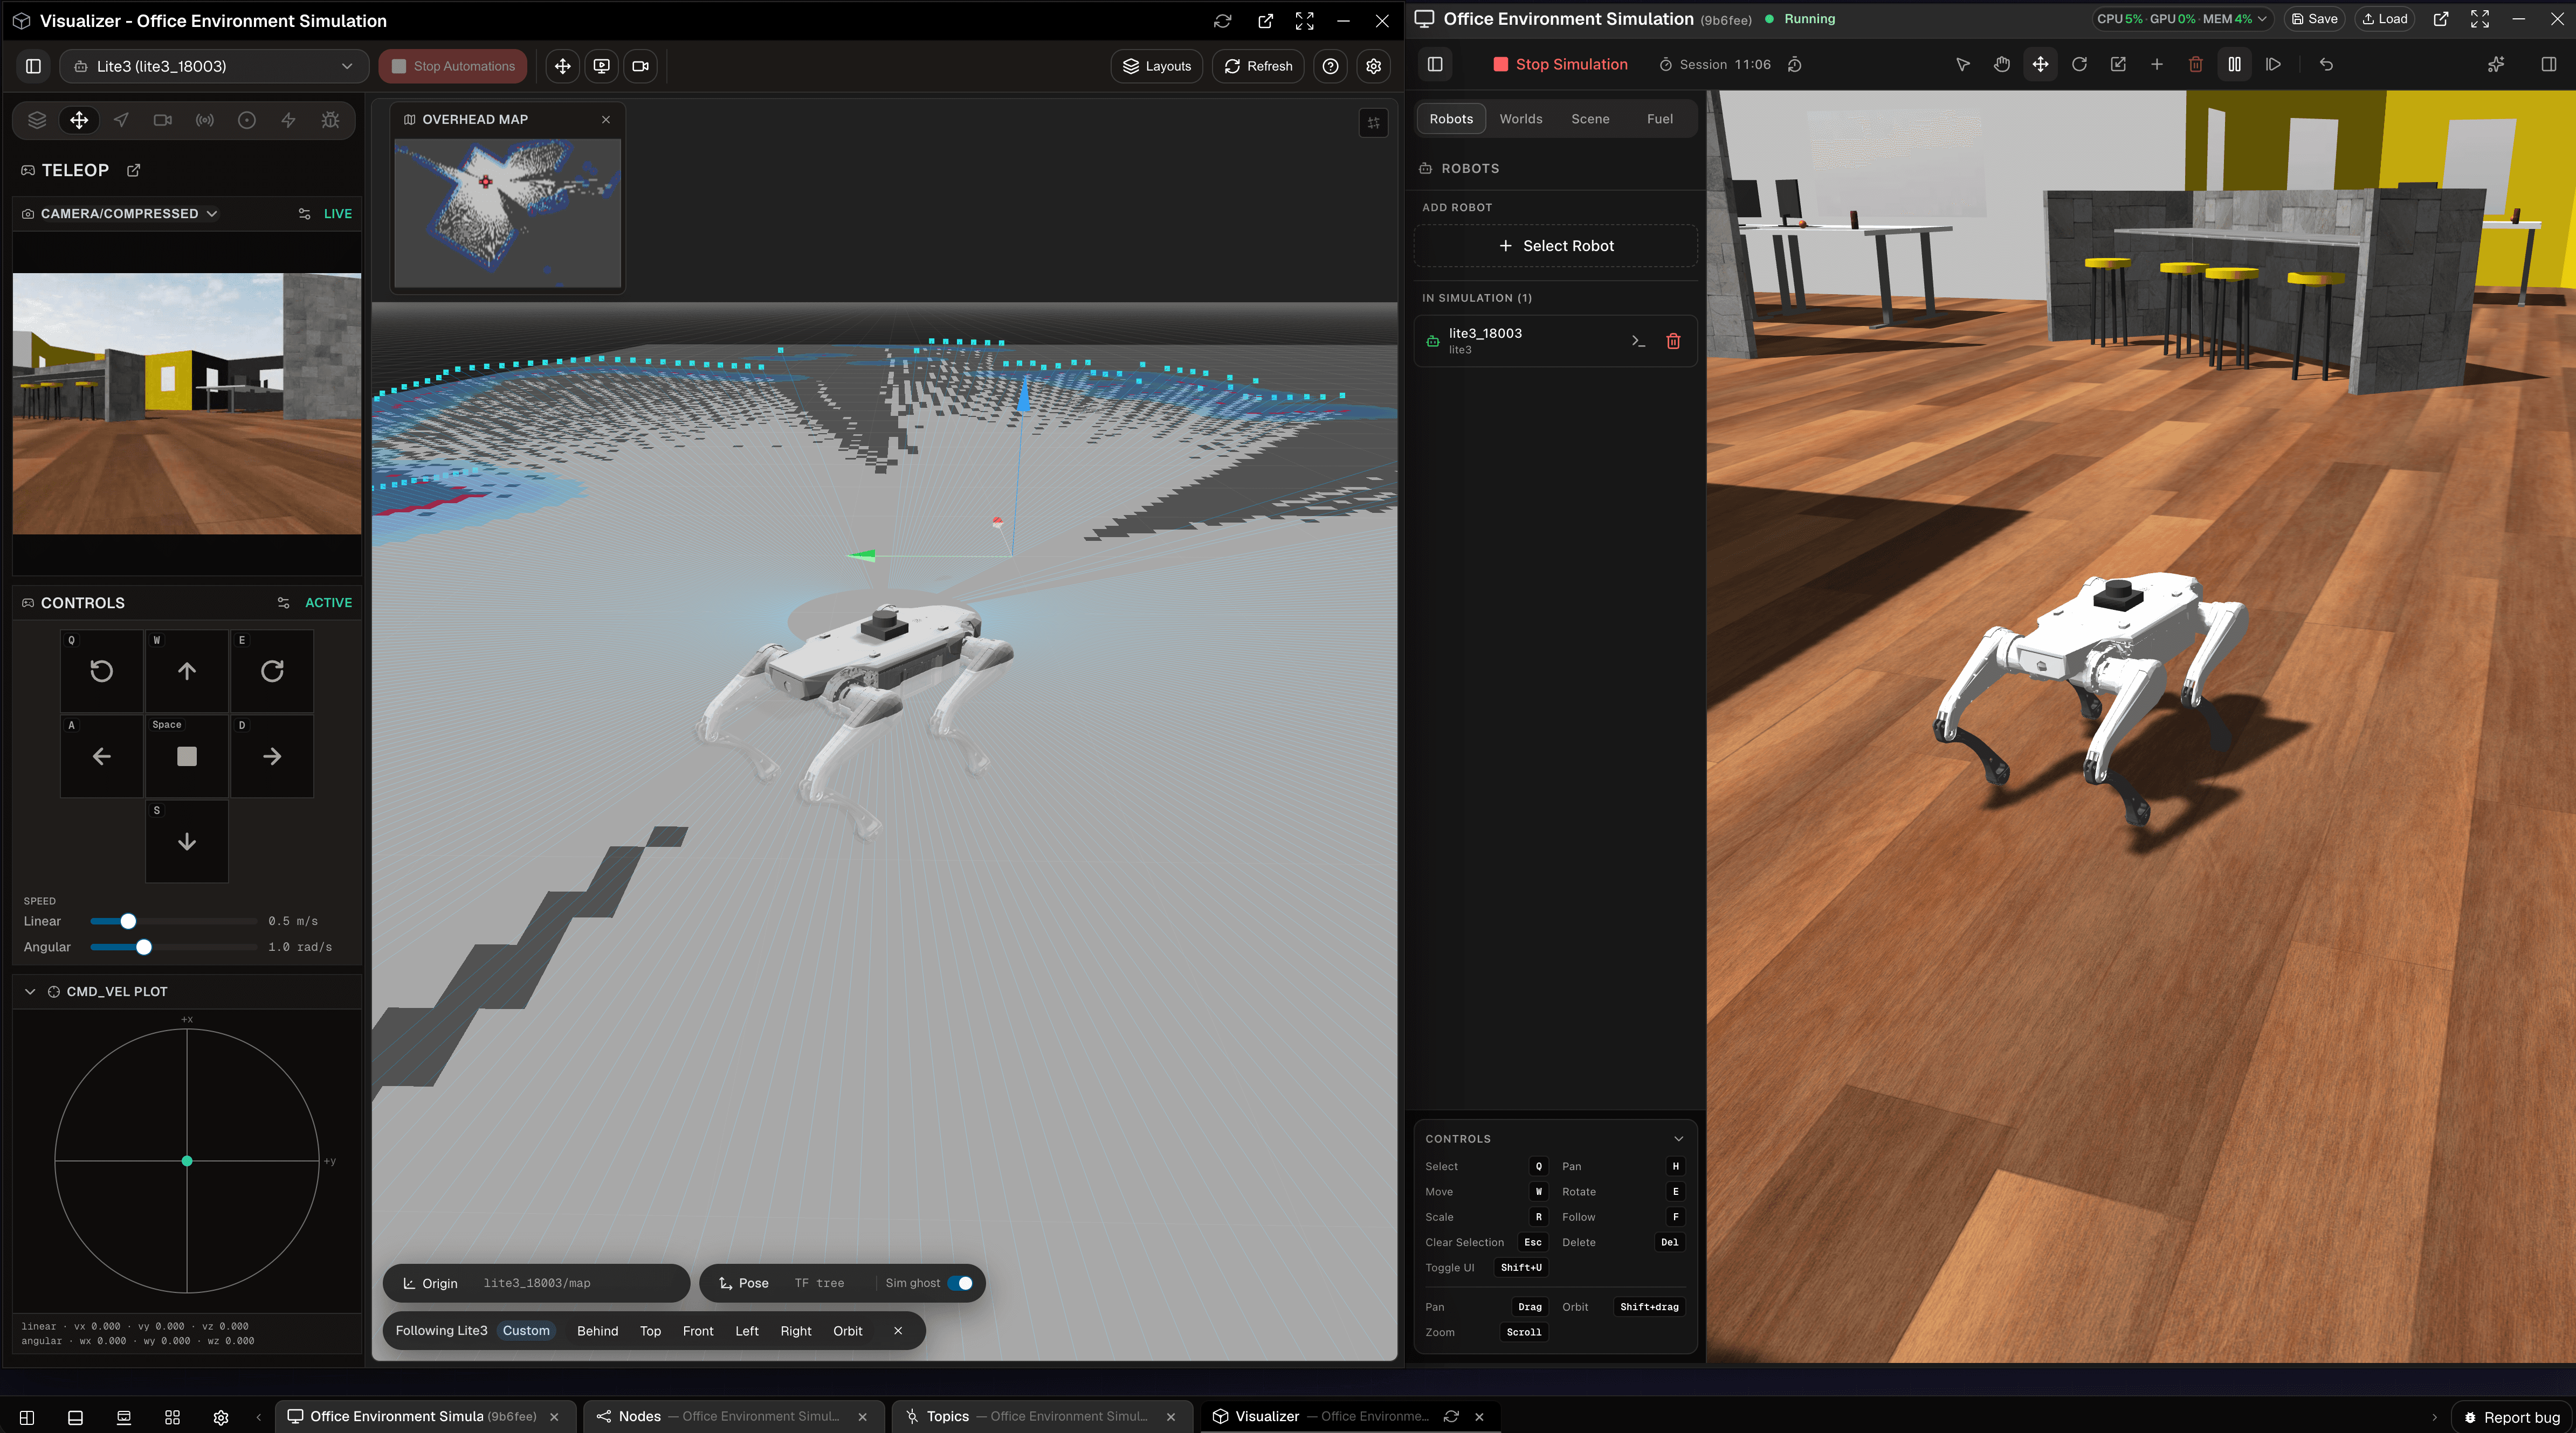
Task: Switch to the Robots tab
Action: pyautogui.click(x=1451, y=119)
